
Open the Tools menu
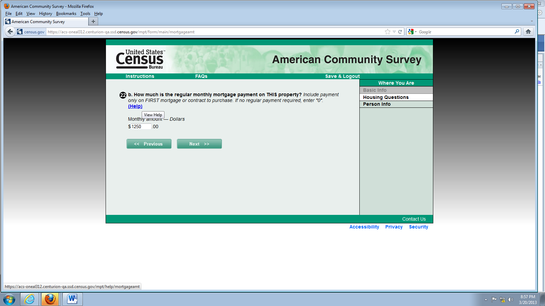[85, 14]
